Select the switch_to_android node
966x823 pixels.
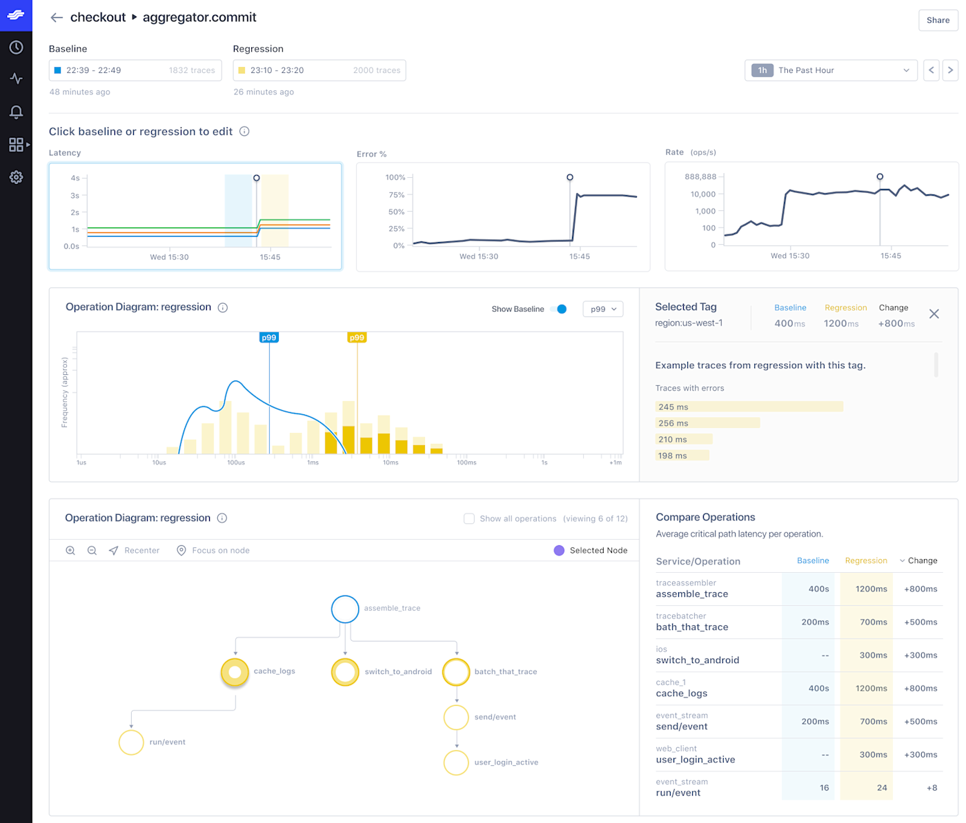[x=345, y=672]
